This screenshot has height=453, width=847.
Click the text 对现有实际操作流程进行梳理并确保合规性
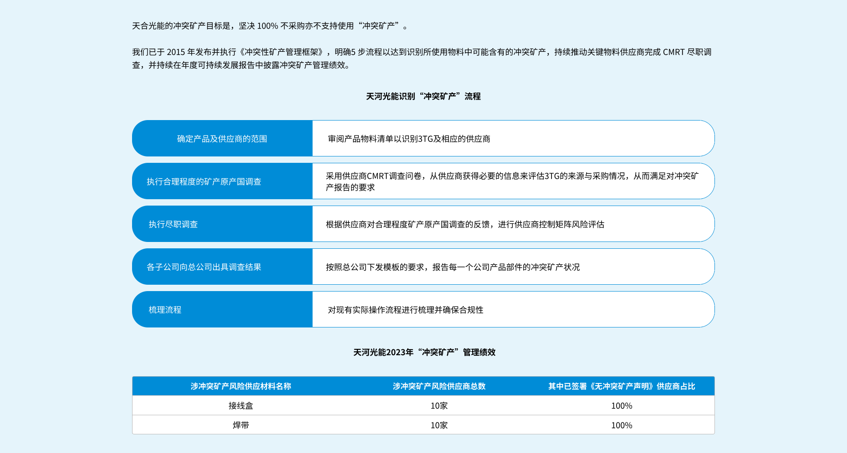click(405, 310)
